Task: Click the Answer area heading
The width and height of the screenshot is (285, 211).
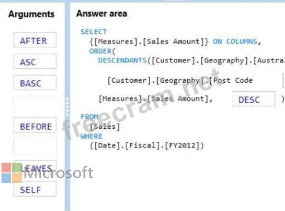Action: tap(102, 13)
